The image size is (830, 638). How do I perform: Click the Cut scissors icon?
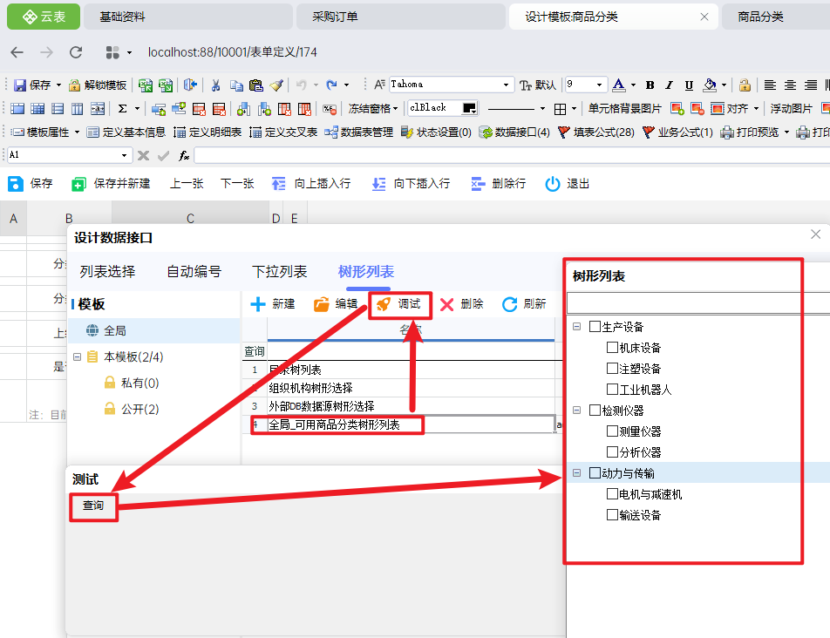point(215,85)
